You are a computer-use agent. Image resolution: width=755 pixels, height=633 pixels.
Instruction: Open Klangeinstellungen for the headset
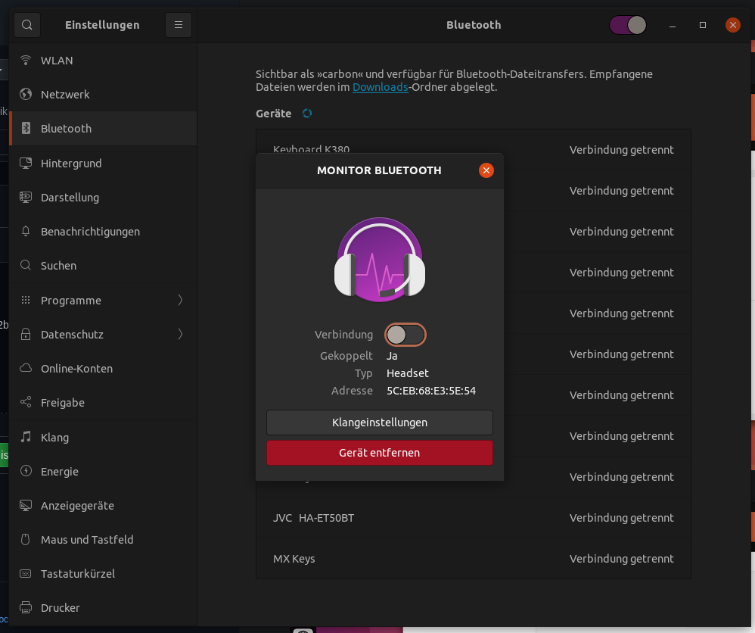click(x=379, y=423)
